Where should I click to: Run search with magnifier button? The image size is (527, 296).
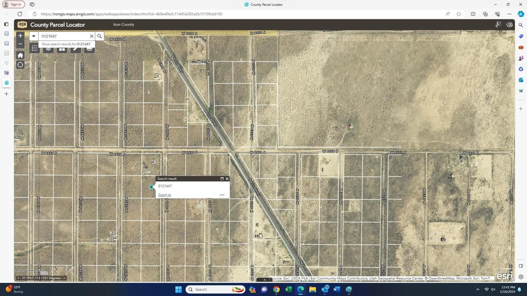click(x=100, y=36)
